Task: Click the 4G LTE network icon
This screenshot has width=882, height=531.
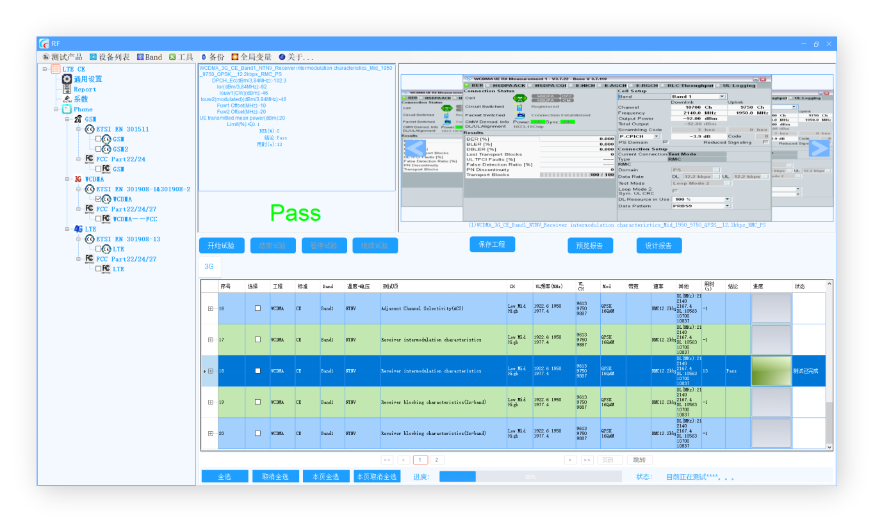Action: [78, 229]
